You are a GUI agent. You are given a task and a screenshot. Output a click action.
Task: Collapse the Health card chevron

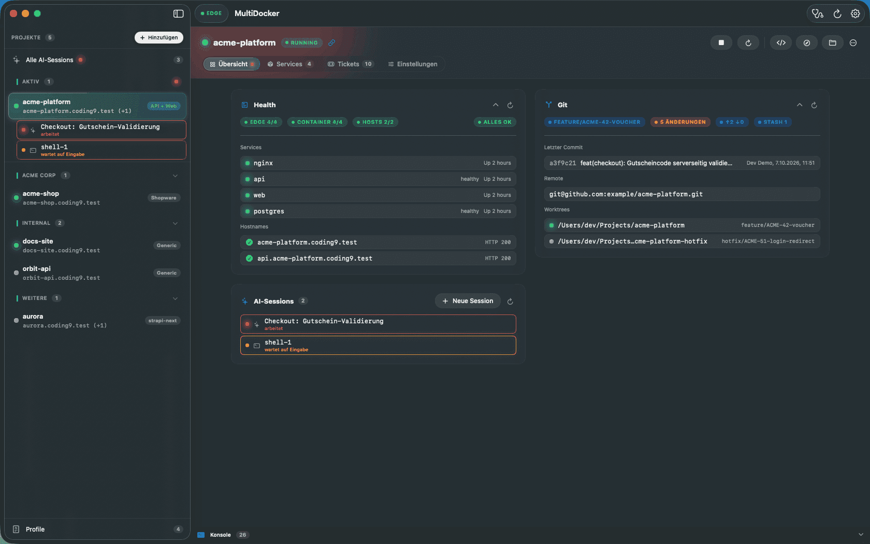[496, 105]
